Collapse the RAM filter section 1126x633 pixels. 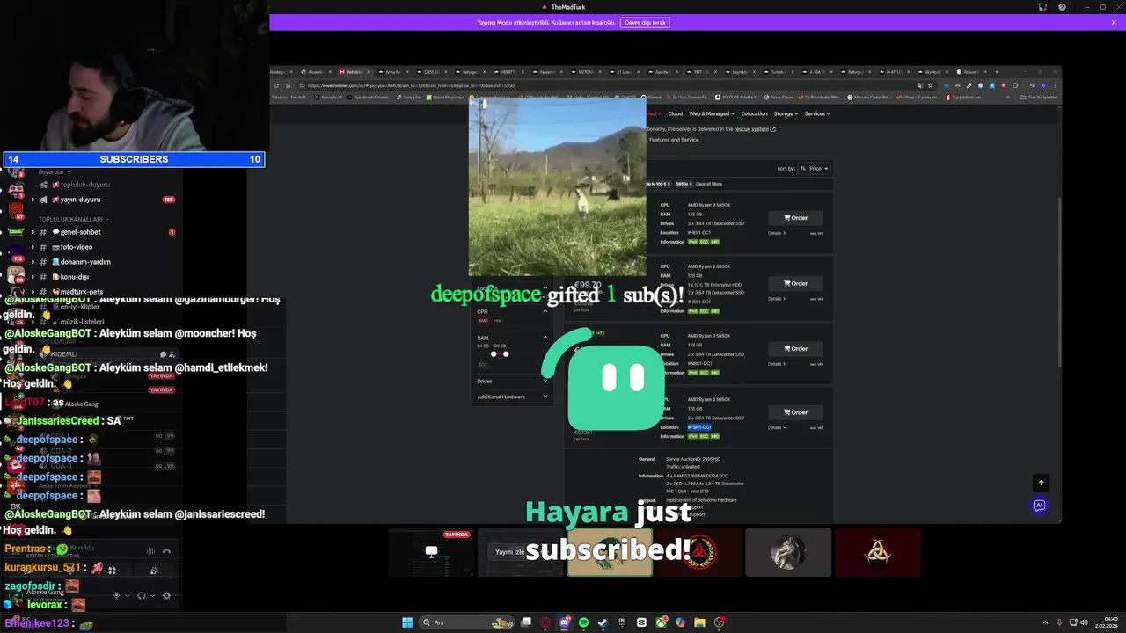point(545,338)
